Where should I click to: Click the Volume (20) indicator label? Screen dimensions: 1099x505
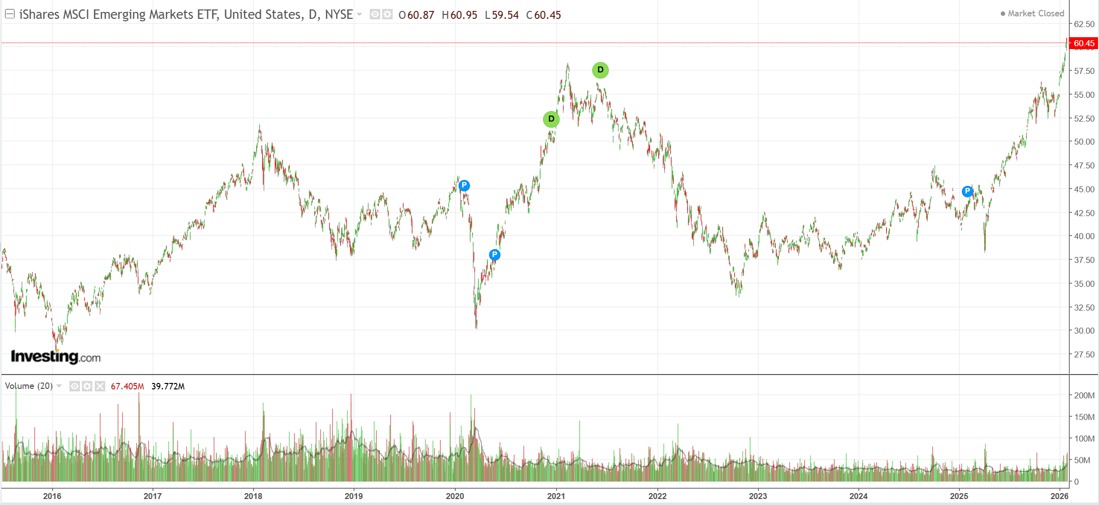tap(29, 386)
